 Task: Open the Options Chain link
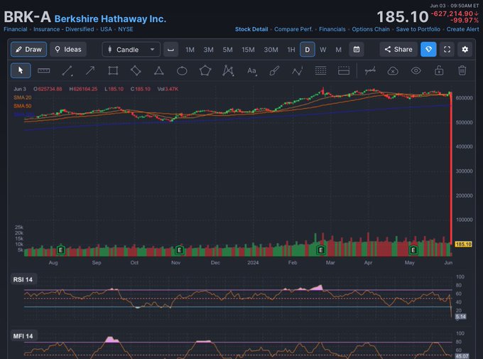click(371, 29)
